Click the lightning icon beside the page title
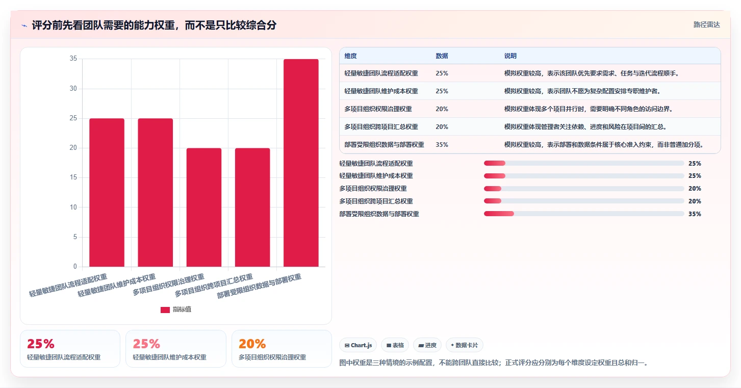 pos(24,25)
